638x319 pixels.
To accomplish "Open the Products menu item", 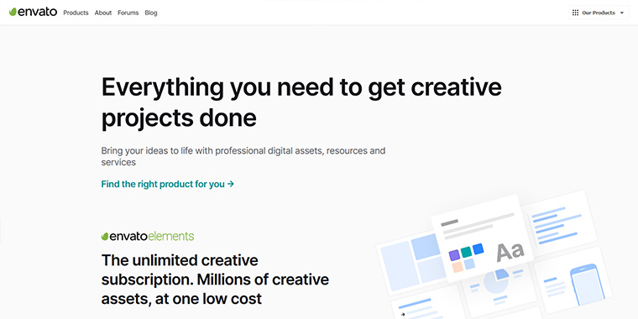I will click(x=76, y=13).
